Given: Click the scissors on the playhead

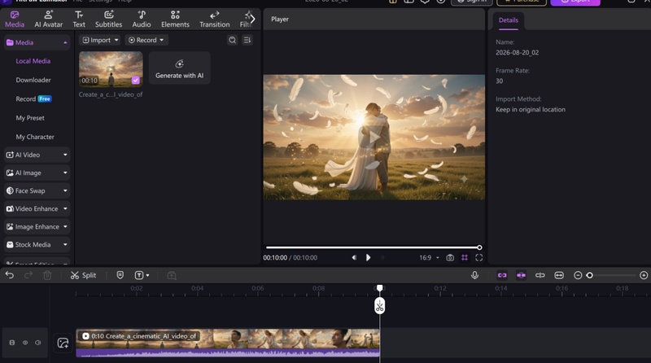Looking at the screenshot, I should [x=379, y=306].
